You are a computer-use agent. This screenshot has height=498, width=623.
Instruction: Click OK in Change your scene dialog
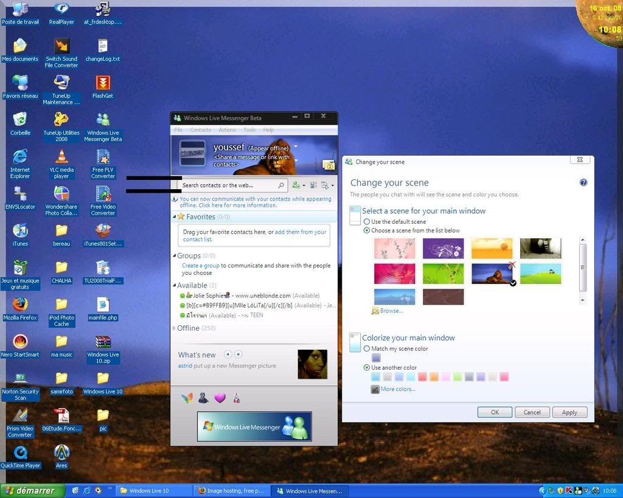click(x=495, y=412)
